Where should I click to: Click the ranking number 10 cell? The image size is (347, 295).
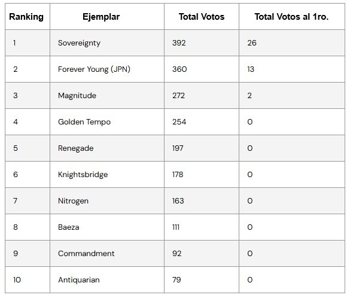17,280
